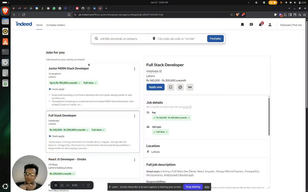
Task: Click Rs 250,000 a month salary tag
Action: tap(62, 174)
